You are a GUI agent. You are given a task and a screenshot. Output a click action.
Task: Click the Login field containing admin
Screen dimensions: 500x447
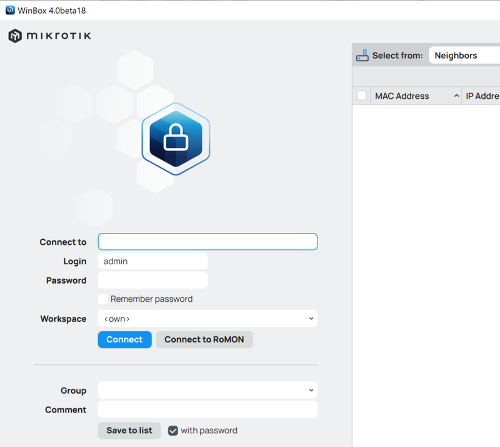(x=152, y=261)
